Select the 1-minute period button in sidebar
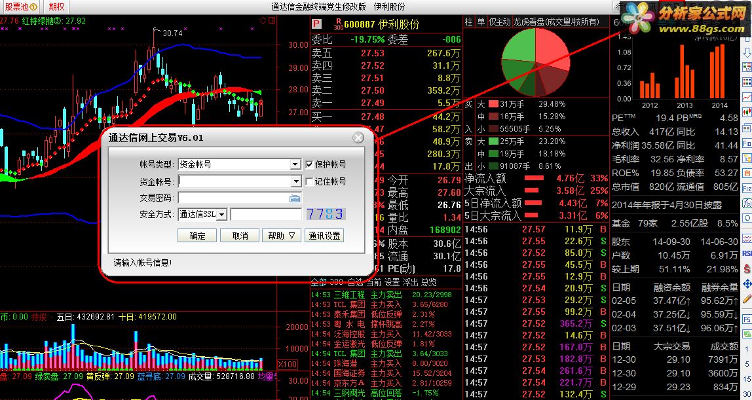752x400 pixels. coord(747,349)
